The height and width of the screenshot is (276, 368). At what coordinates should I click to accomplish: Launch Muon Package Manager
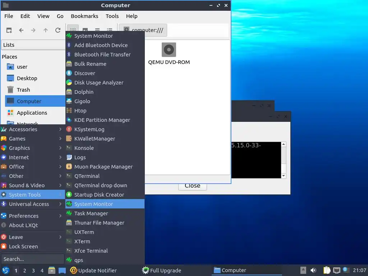click(105, 167)
